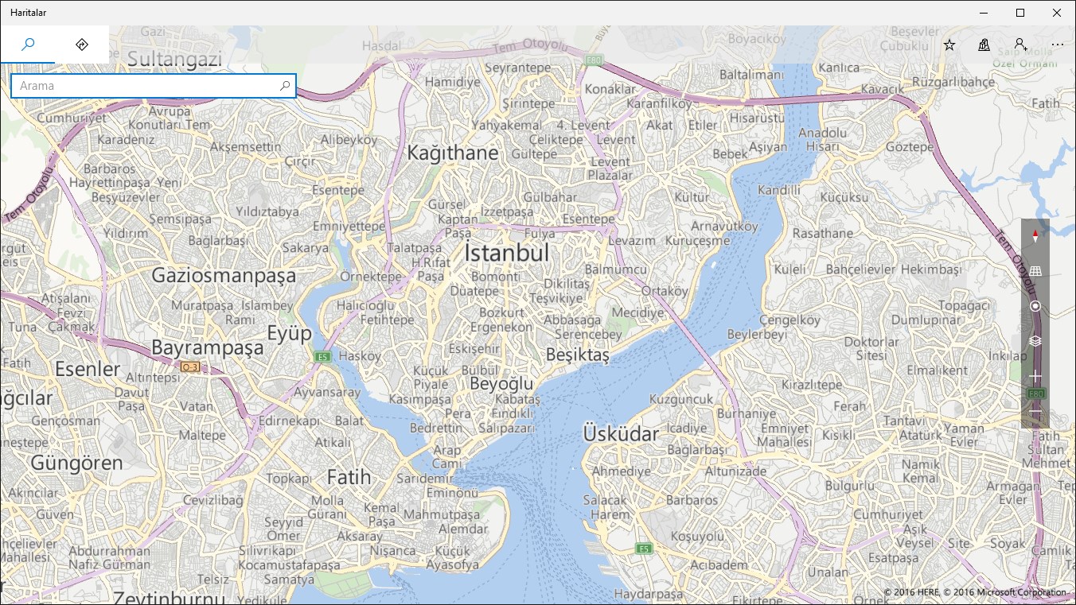
Task: Click the Kandilli neighborhood label
Action: (x=779, y=191)
